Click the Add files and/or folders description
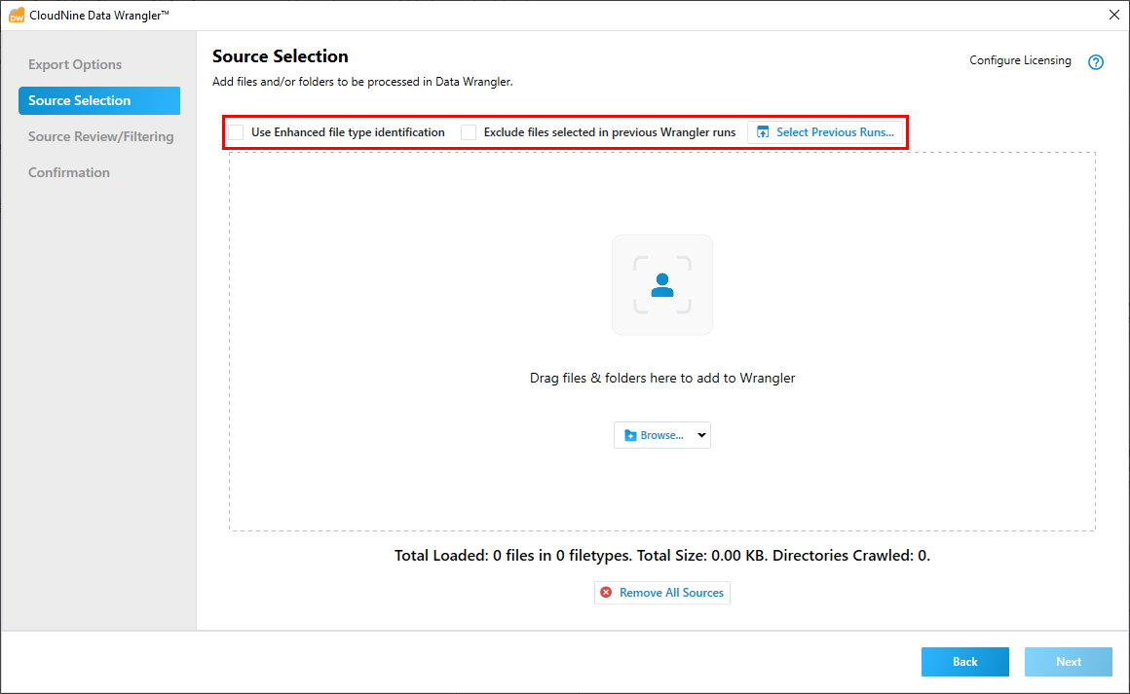Viewport: 1130px width, 694px height. tap(362, 82)
